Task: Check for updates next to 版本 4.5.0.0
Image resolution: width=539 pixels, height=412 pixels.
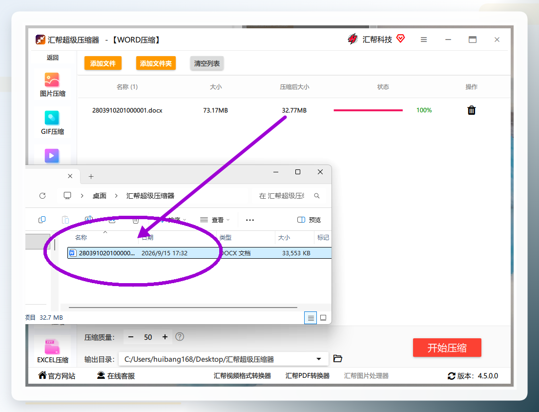Action: click(x=451, y=376)
